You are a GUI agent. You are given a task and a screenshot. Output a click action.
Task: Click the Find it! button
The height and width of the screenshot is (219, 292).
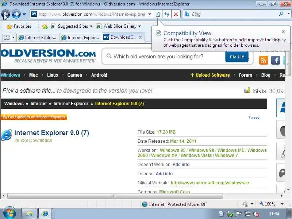[237, 57]
